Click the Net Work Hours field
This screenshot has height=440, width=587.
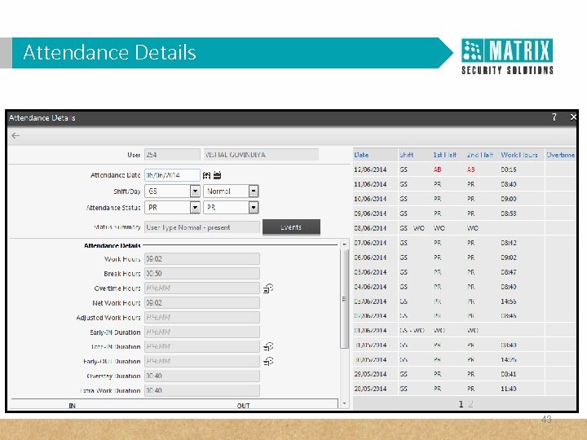click(202, 302)
